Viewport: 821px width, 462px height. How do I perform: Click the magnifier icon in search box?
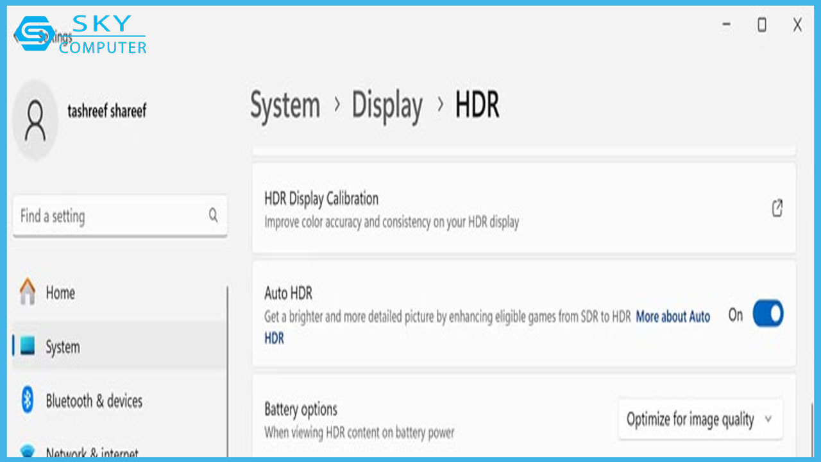click(214, 216)
